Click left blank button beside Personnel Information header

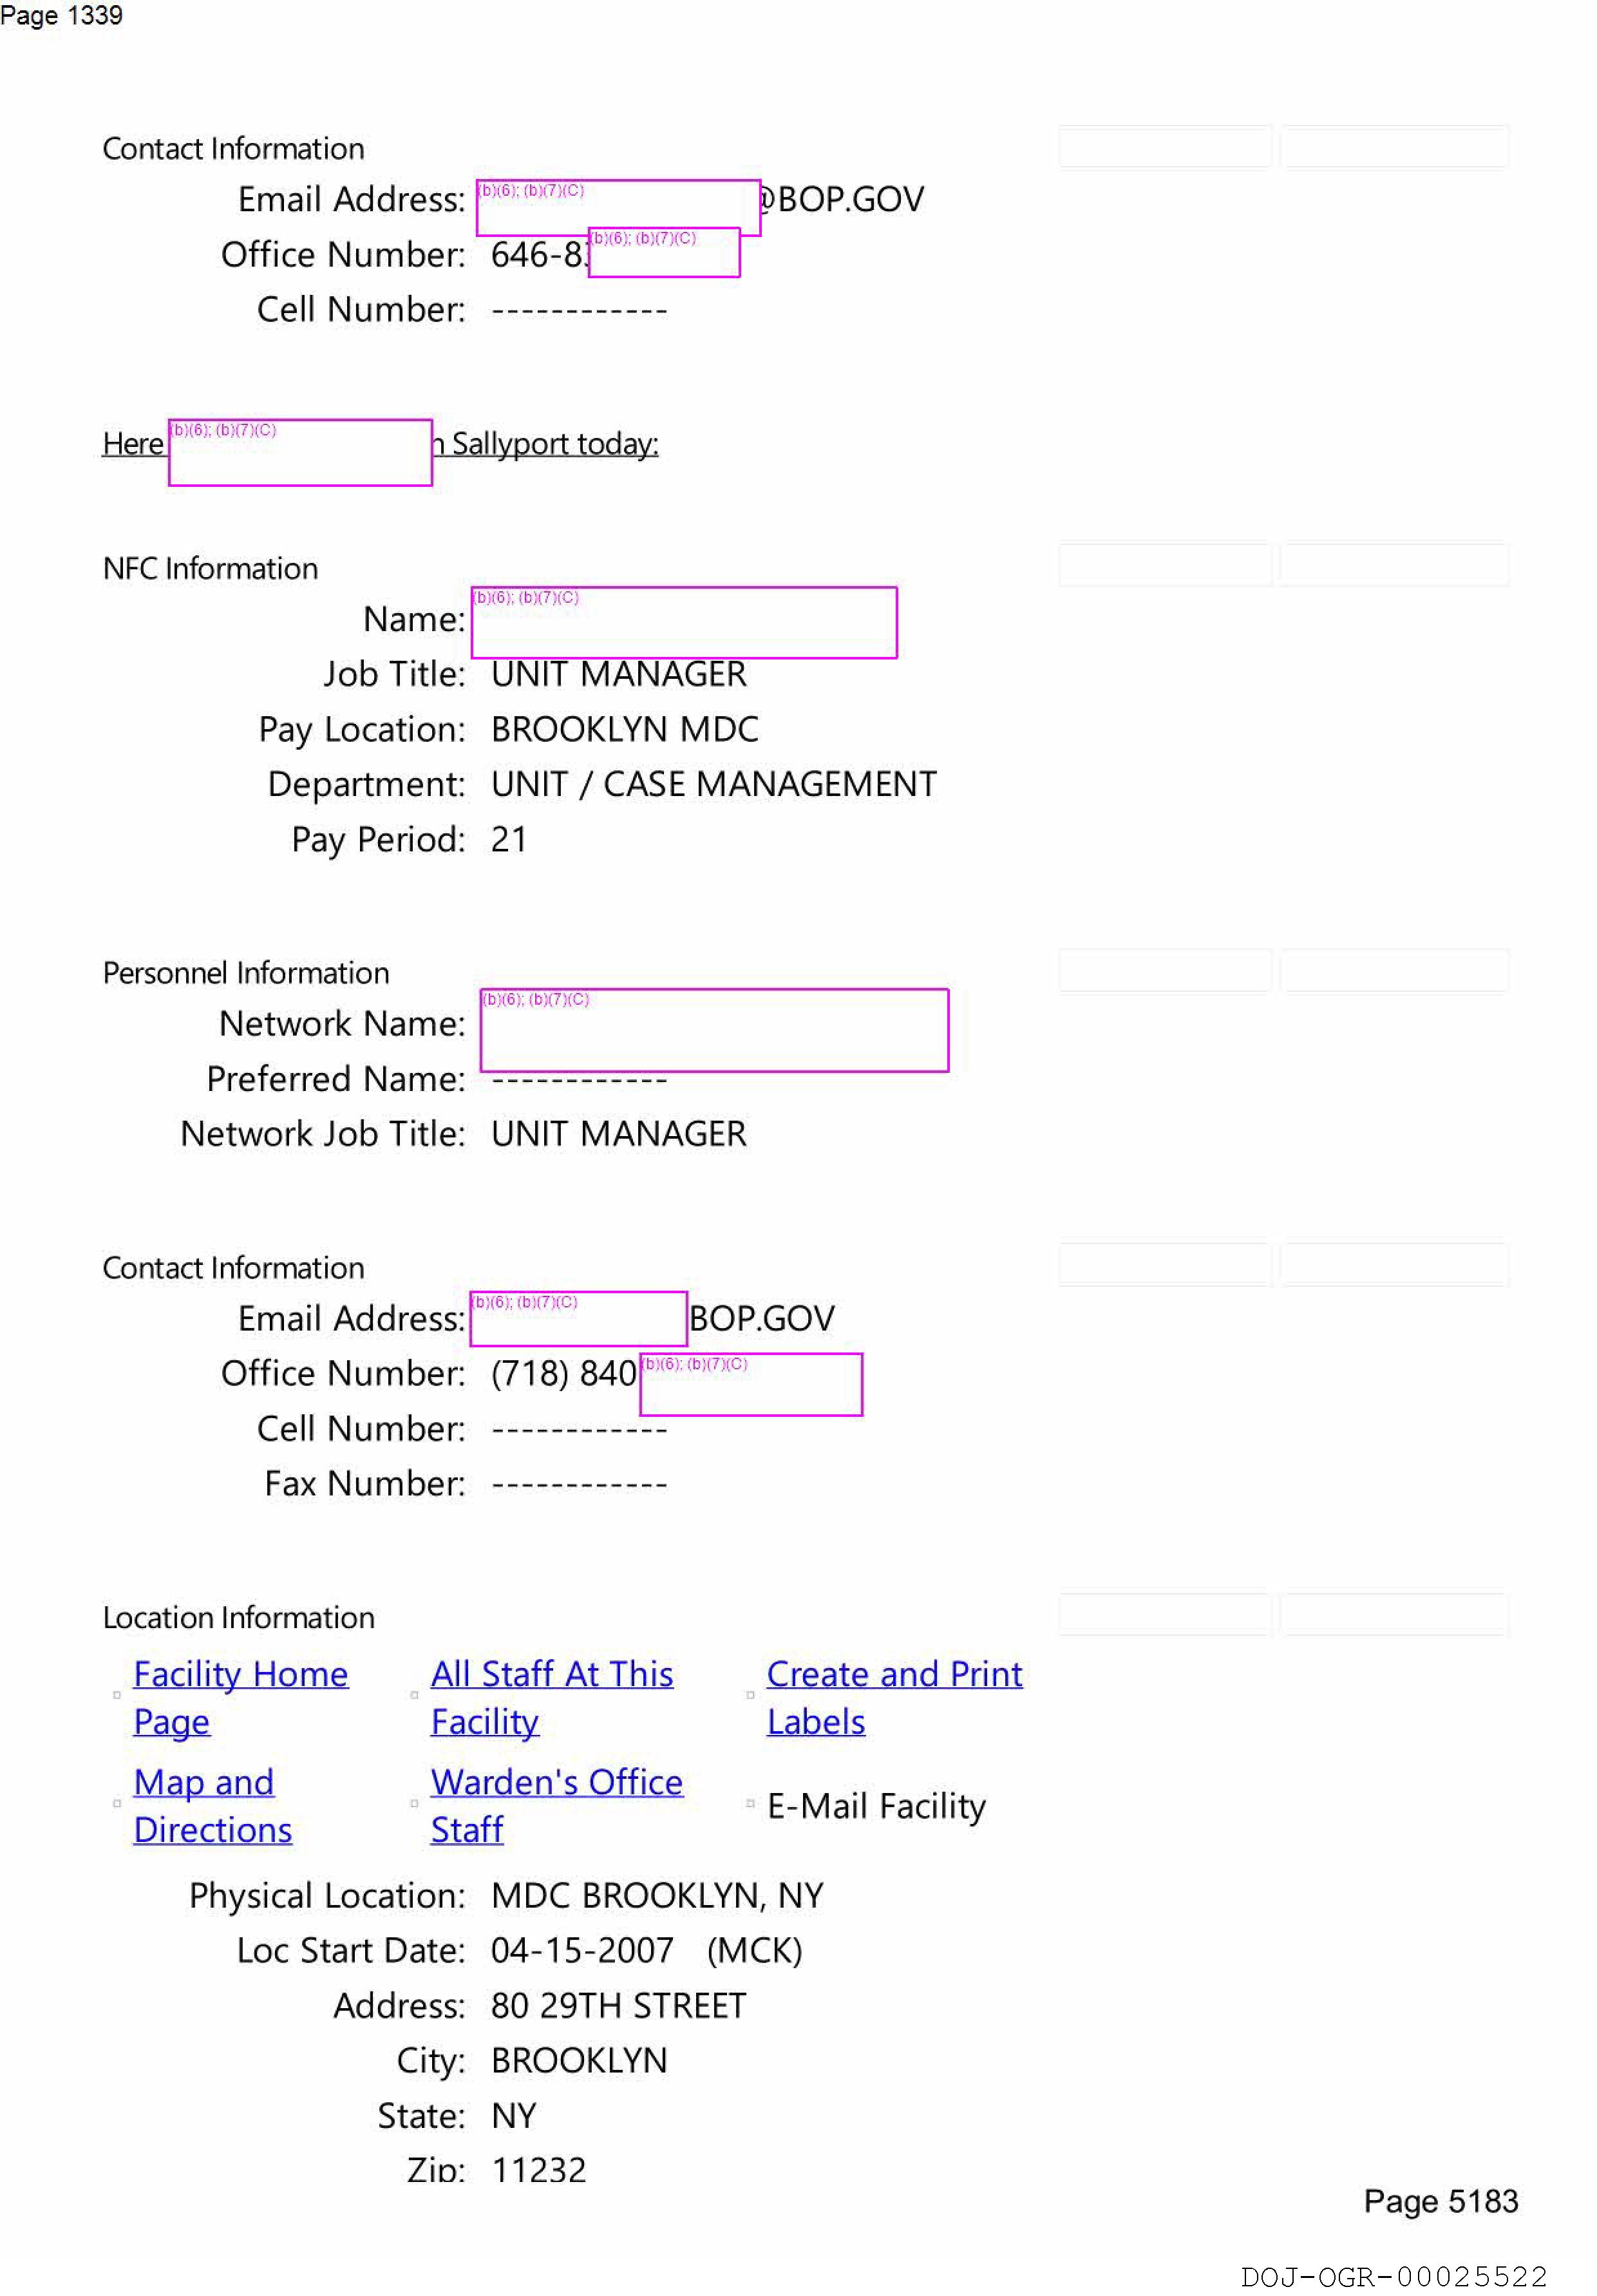click(x=1164, y=970)
